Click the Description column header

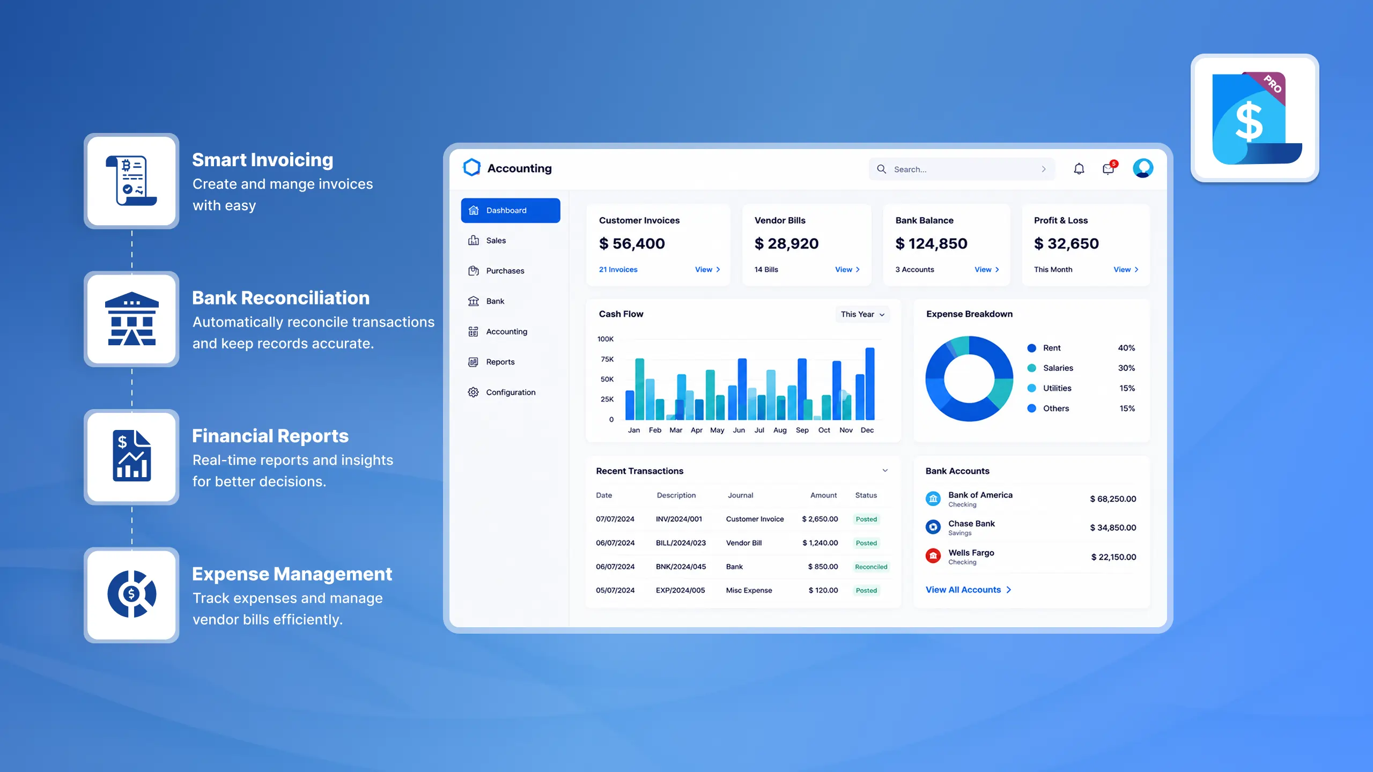[676, 495]
